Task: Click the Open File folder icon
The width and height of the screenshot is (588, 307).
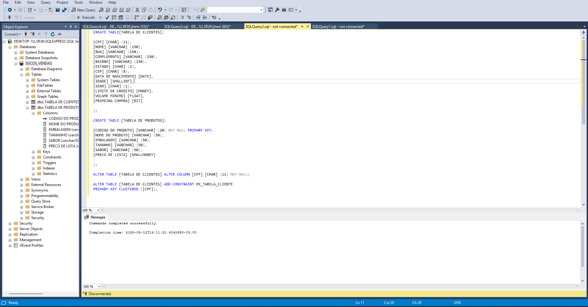Action: [51, 10]
